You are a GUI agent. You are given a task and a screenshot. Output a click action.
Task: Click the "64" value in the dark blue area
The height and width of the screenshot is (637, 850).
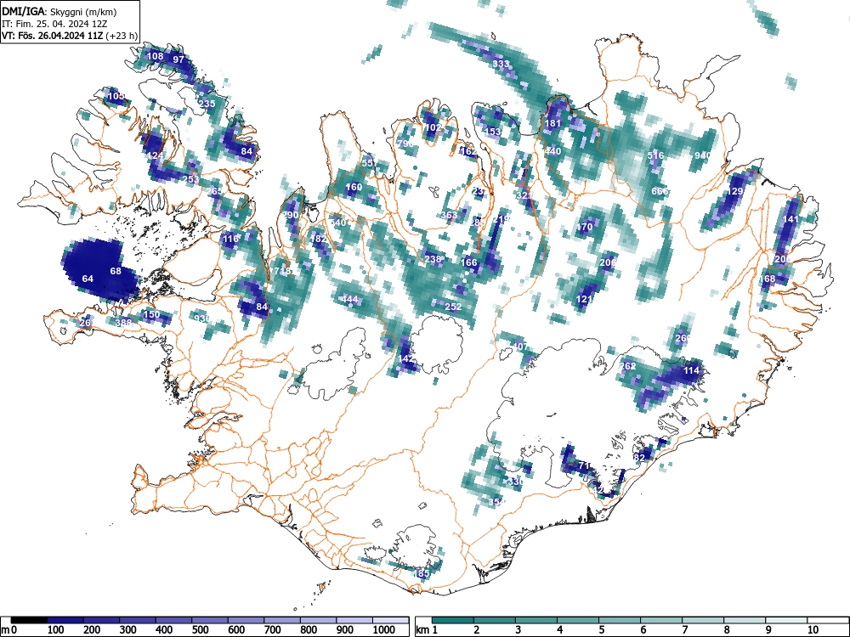[x=88, y=279]
